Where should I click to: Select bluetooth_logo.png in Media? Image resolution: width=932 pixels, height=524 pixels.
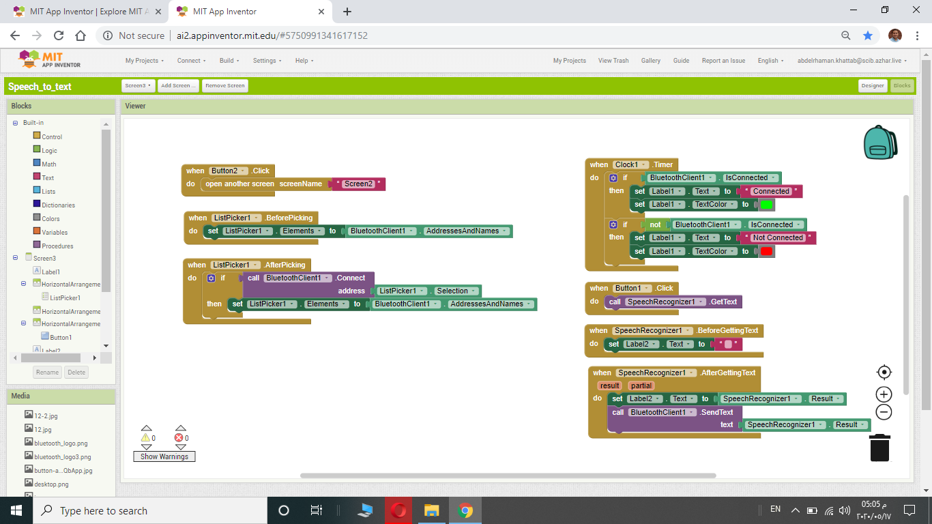click(61, 443)
